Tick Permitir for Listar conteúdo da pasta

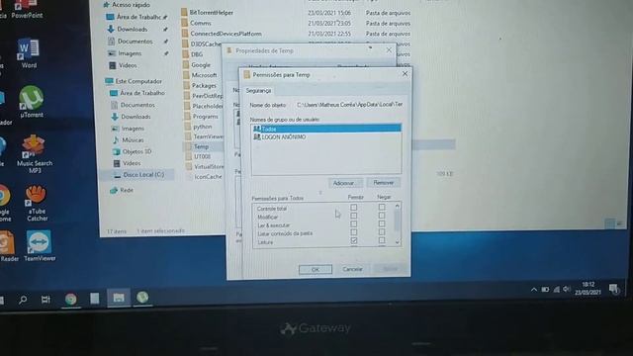click(x=354, y=232)
